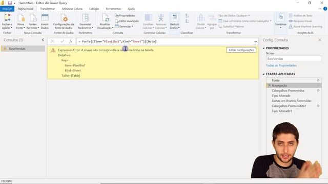Open Fonte step settings gear
The image size is (328, 184).
coord(318,80)
